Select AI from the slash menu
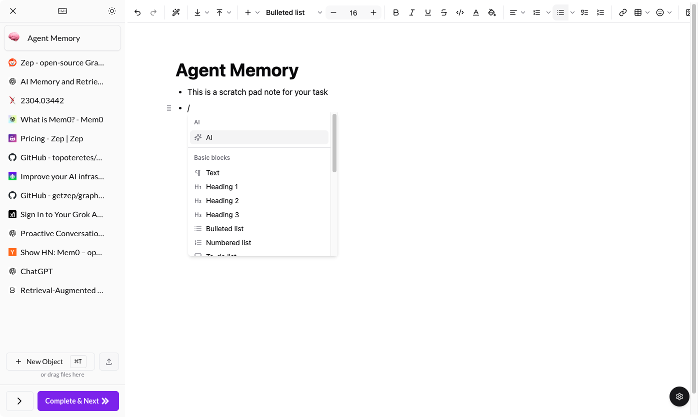Image resolution: width=700 pixels, height=417 pixels. [x=259, y=137]
